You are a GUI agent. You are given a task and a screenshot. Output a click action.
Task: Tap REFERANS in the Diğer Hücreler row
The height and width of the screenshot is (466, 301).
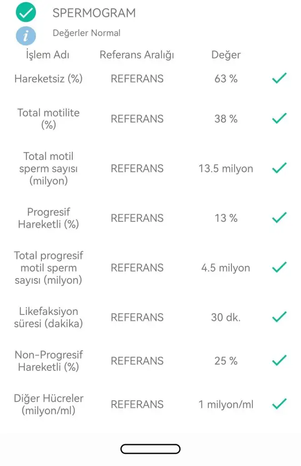[x=137, y=405]
